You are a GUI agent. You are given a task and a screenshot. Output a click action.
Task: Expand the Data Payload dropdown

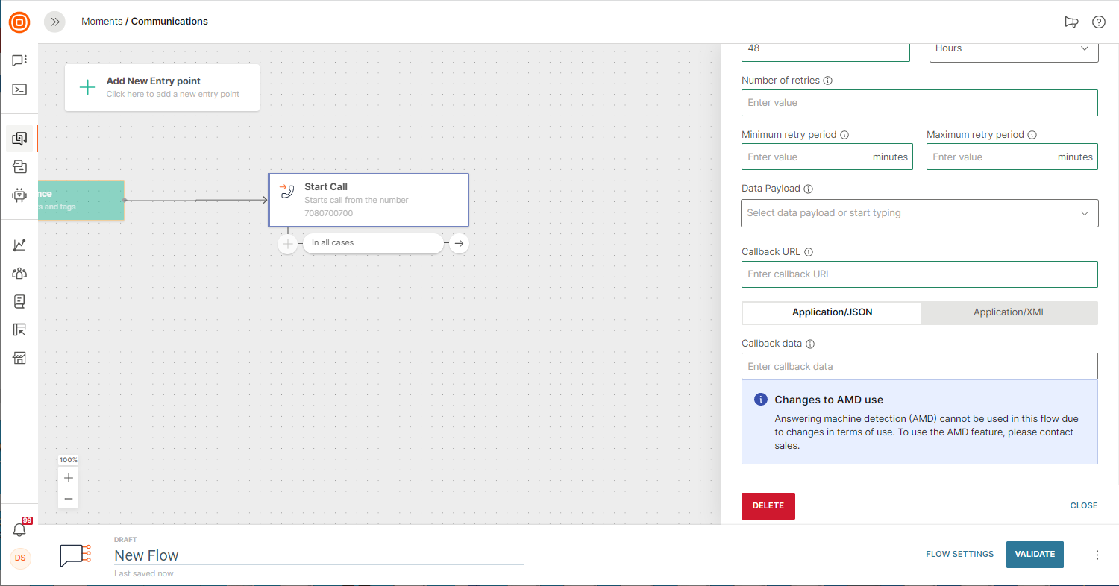click(x=919, y=213)
